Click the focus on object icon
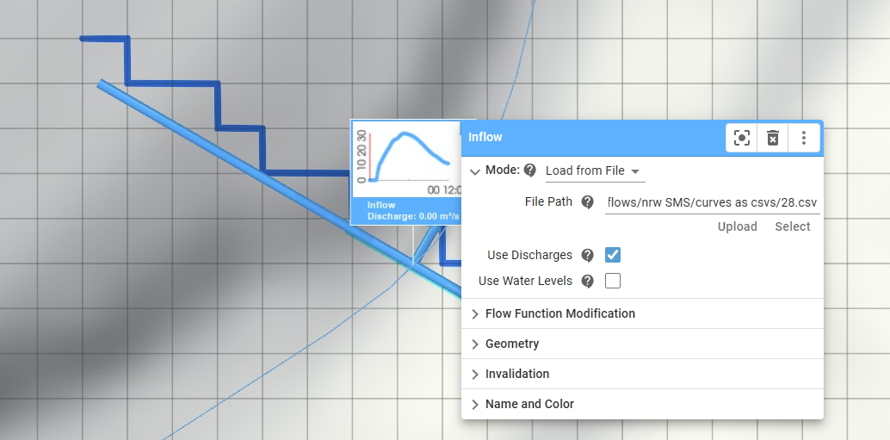Screen dimensions: 890x440 point(742,138)
